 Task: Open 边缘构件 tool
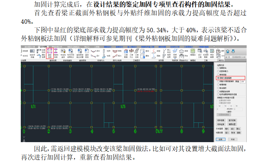pos(41,51)
